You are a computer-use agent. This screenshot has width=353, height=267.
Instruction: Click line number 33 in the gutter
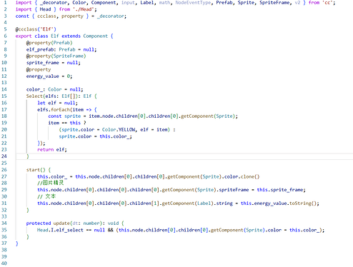pos(4,216)
